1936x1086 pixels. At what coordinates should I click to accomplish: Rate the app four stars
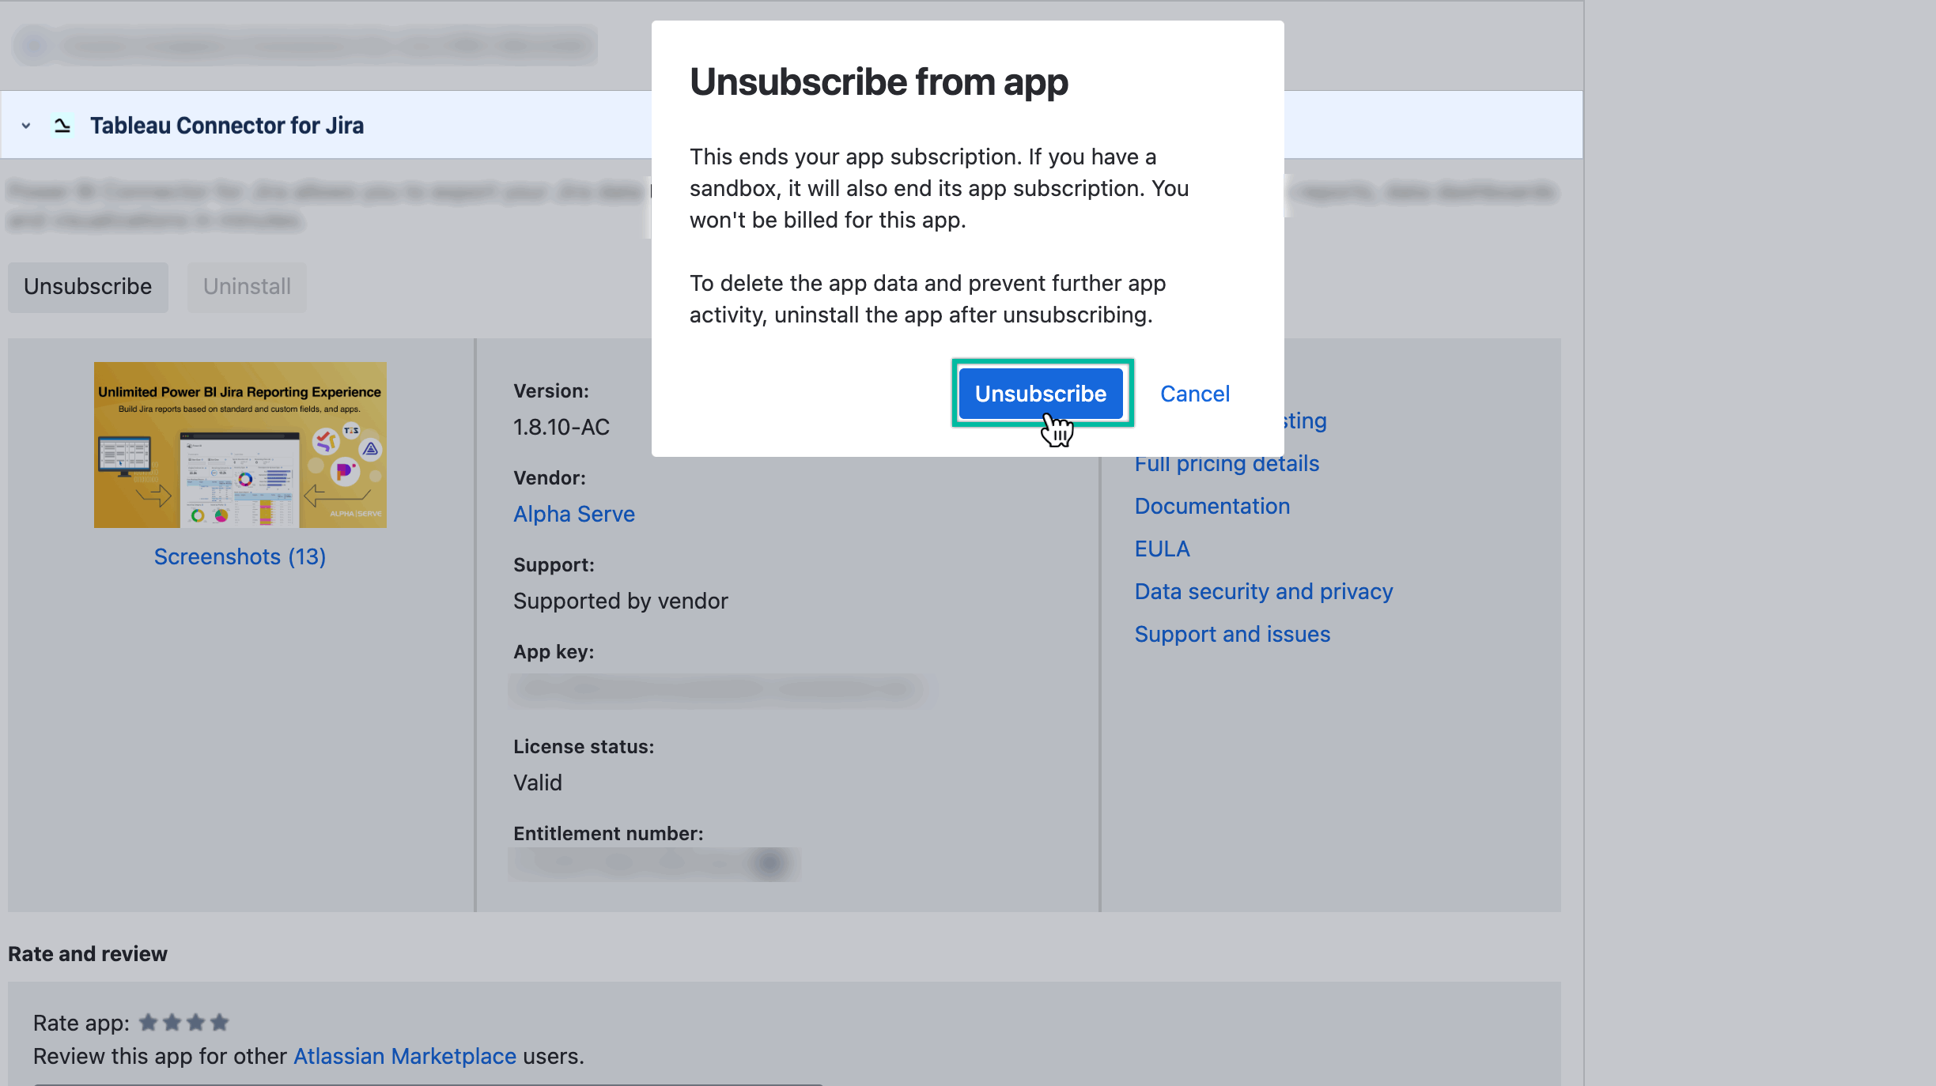click(x=219, y=1022)
